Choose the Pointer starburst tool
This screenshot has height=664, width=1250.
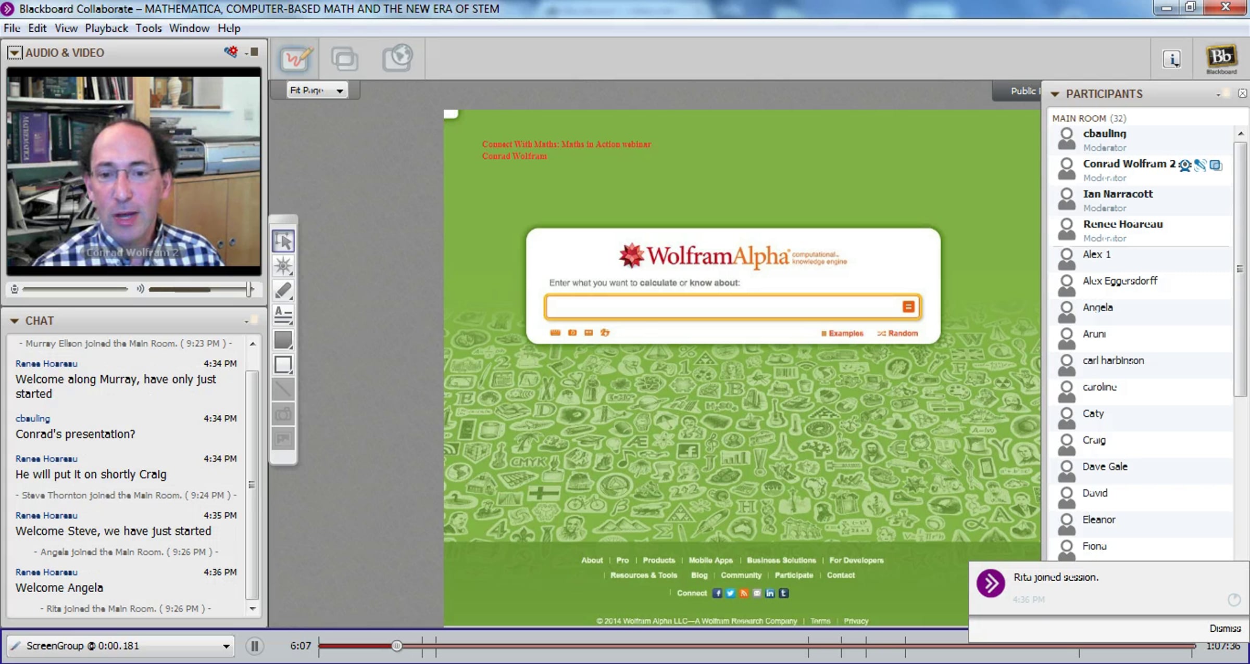pyautogui.click(x=283, y=266)
